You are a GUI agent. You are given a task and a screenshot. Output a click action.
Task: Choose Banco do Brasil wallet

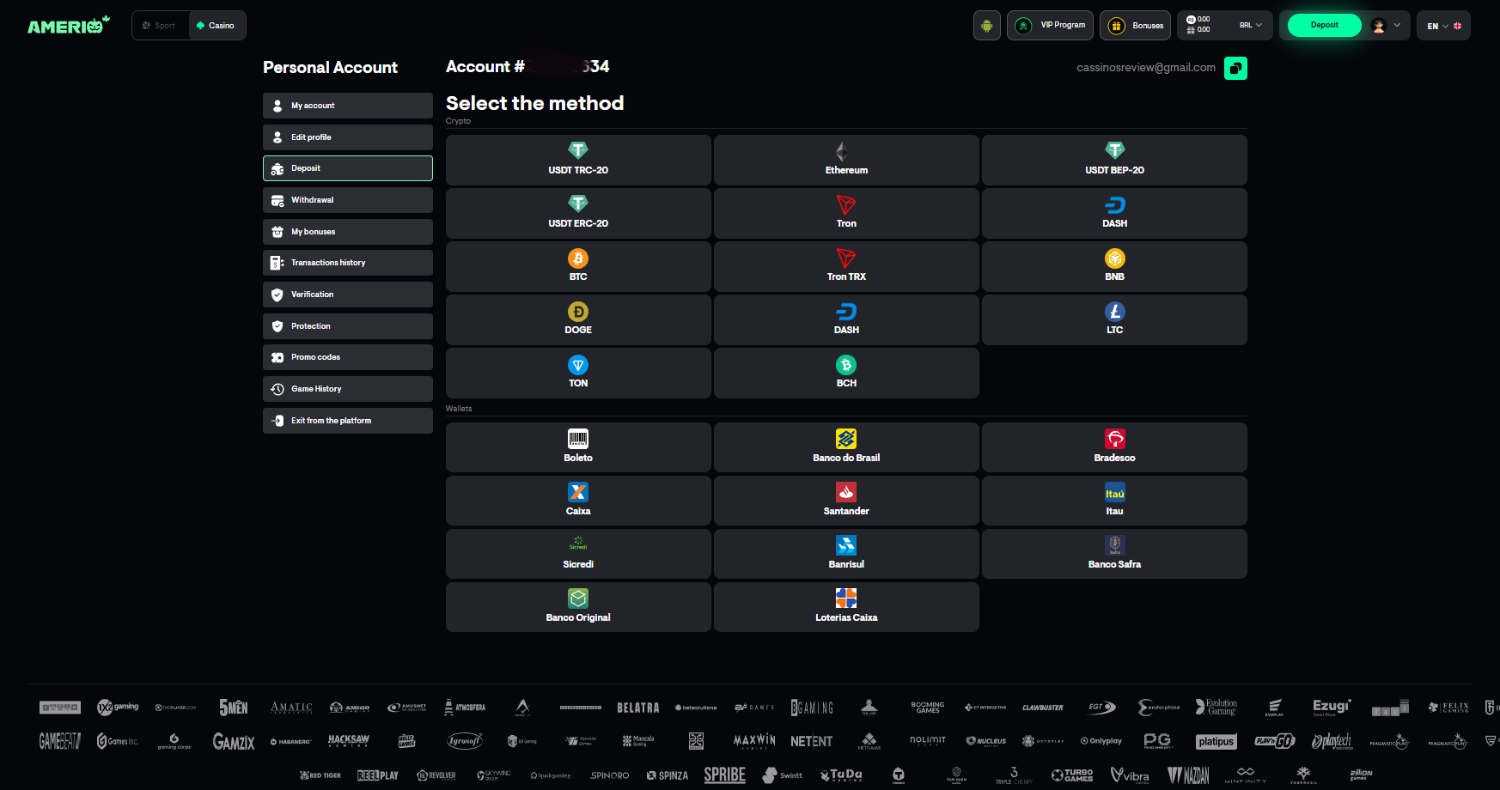(846, 447)
